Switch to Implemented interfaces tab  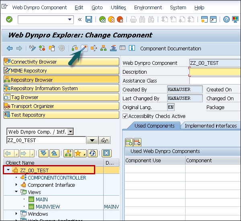[x=210, y=126]
